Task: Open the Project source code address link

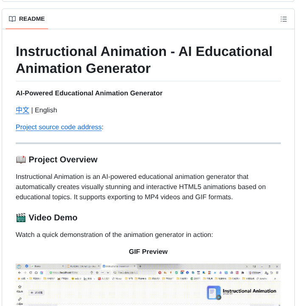Action: [x=59, y=127]
